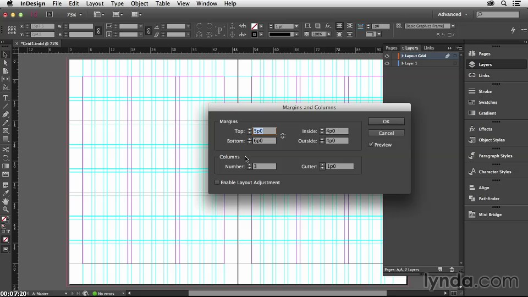
Task: Switch to the Pages panel tab
Action: (391, 48)
